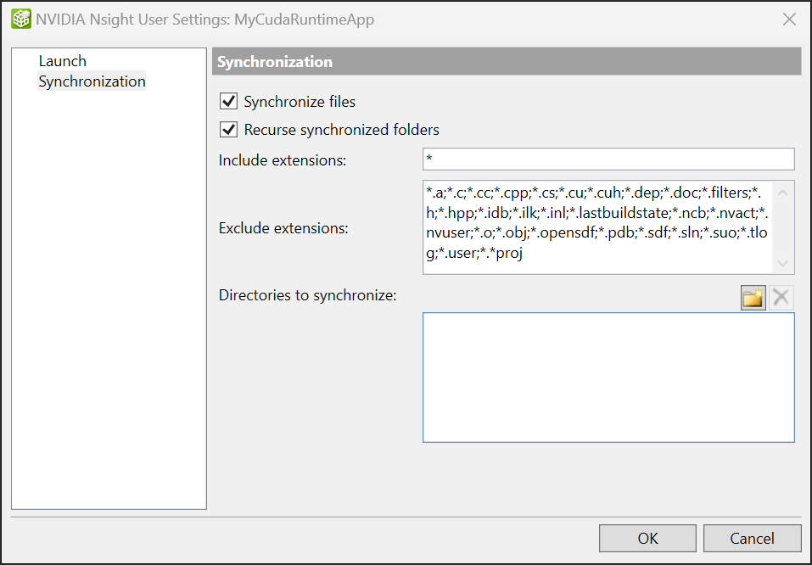Dismiss dialog with the Cancel button

click(x=752, y=538)
